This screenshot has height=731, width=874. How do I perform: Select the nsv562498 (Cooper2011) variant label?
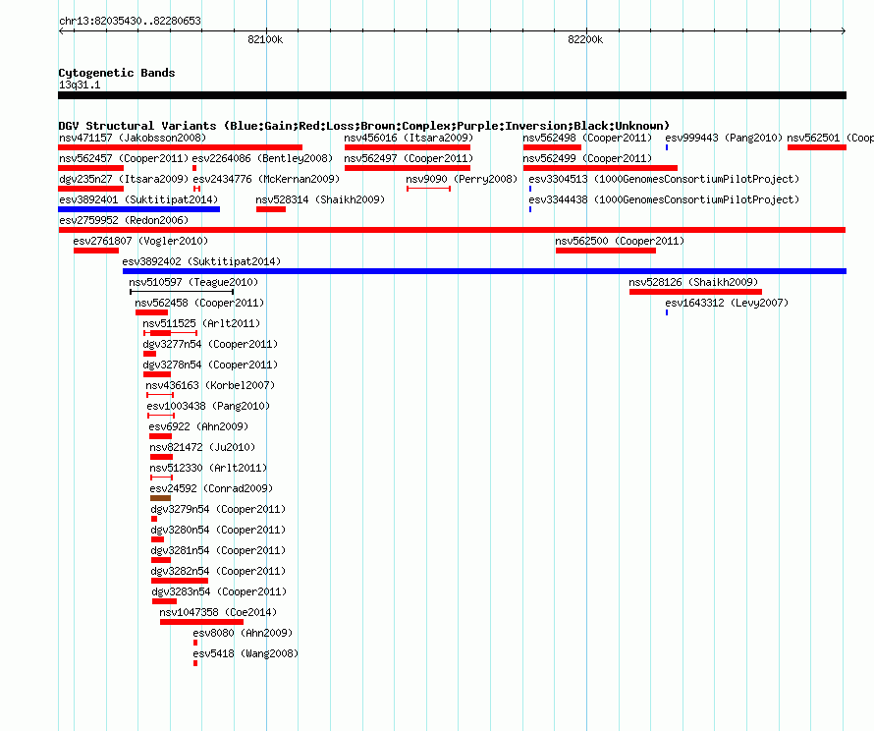coord(587,138)
